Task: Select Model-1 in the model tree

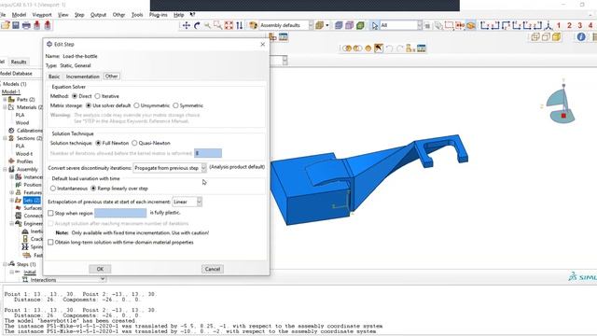Action: click(10, 91)
